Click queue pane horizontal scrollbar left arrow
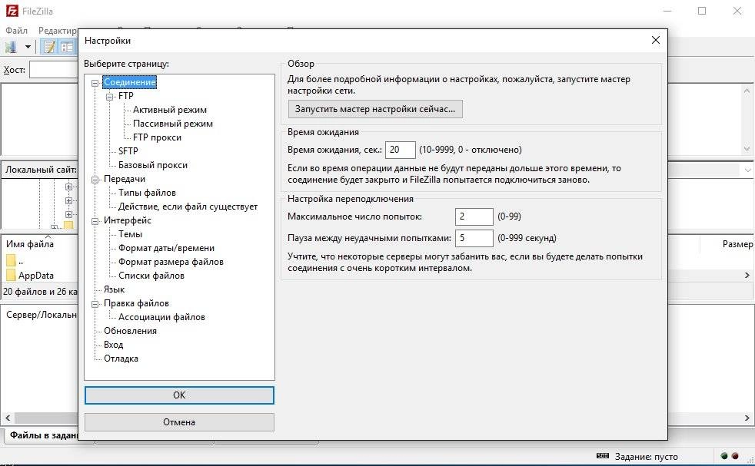The height and width of the screenshot is (466, 755). pyautogui.click(x=7, y=418)
